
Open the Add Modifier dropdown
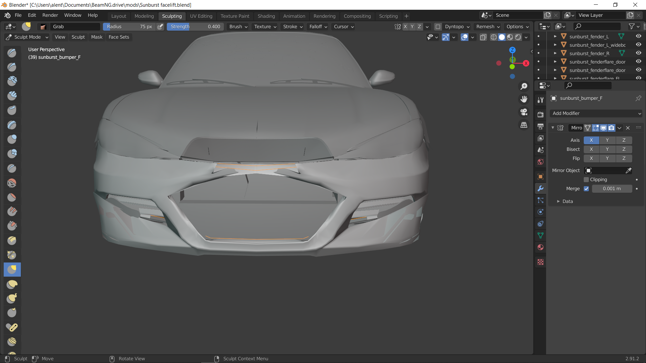(x=596, y=113)
